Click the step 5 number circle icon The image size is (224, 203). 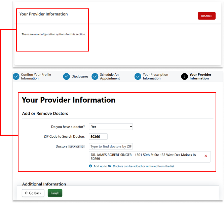point(184,76)
